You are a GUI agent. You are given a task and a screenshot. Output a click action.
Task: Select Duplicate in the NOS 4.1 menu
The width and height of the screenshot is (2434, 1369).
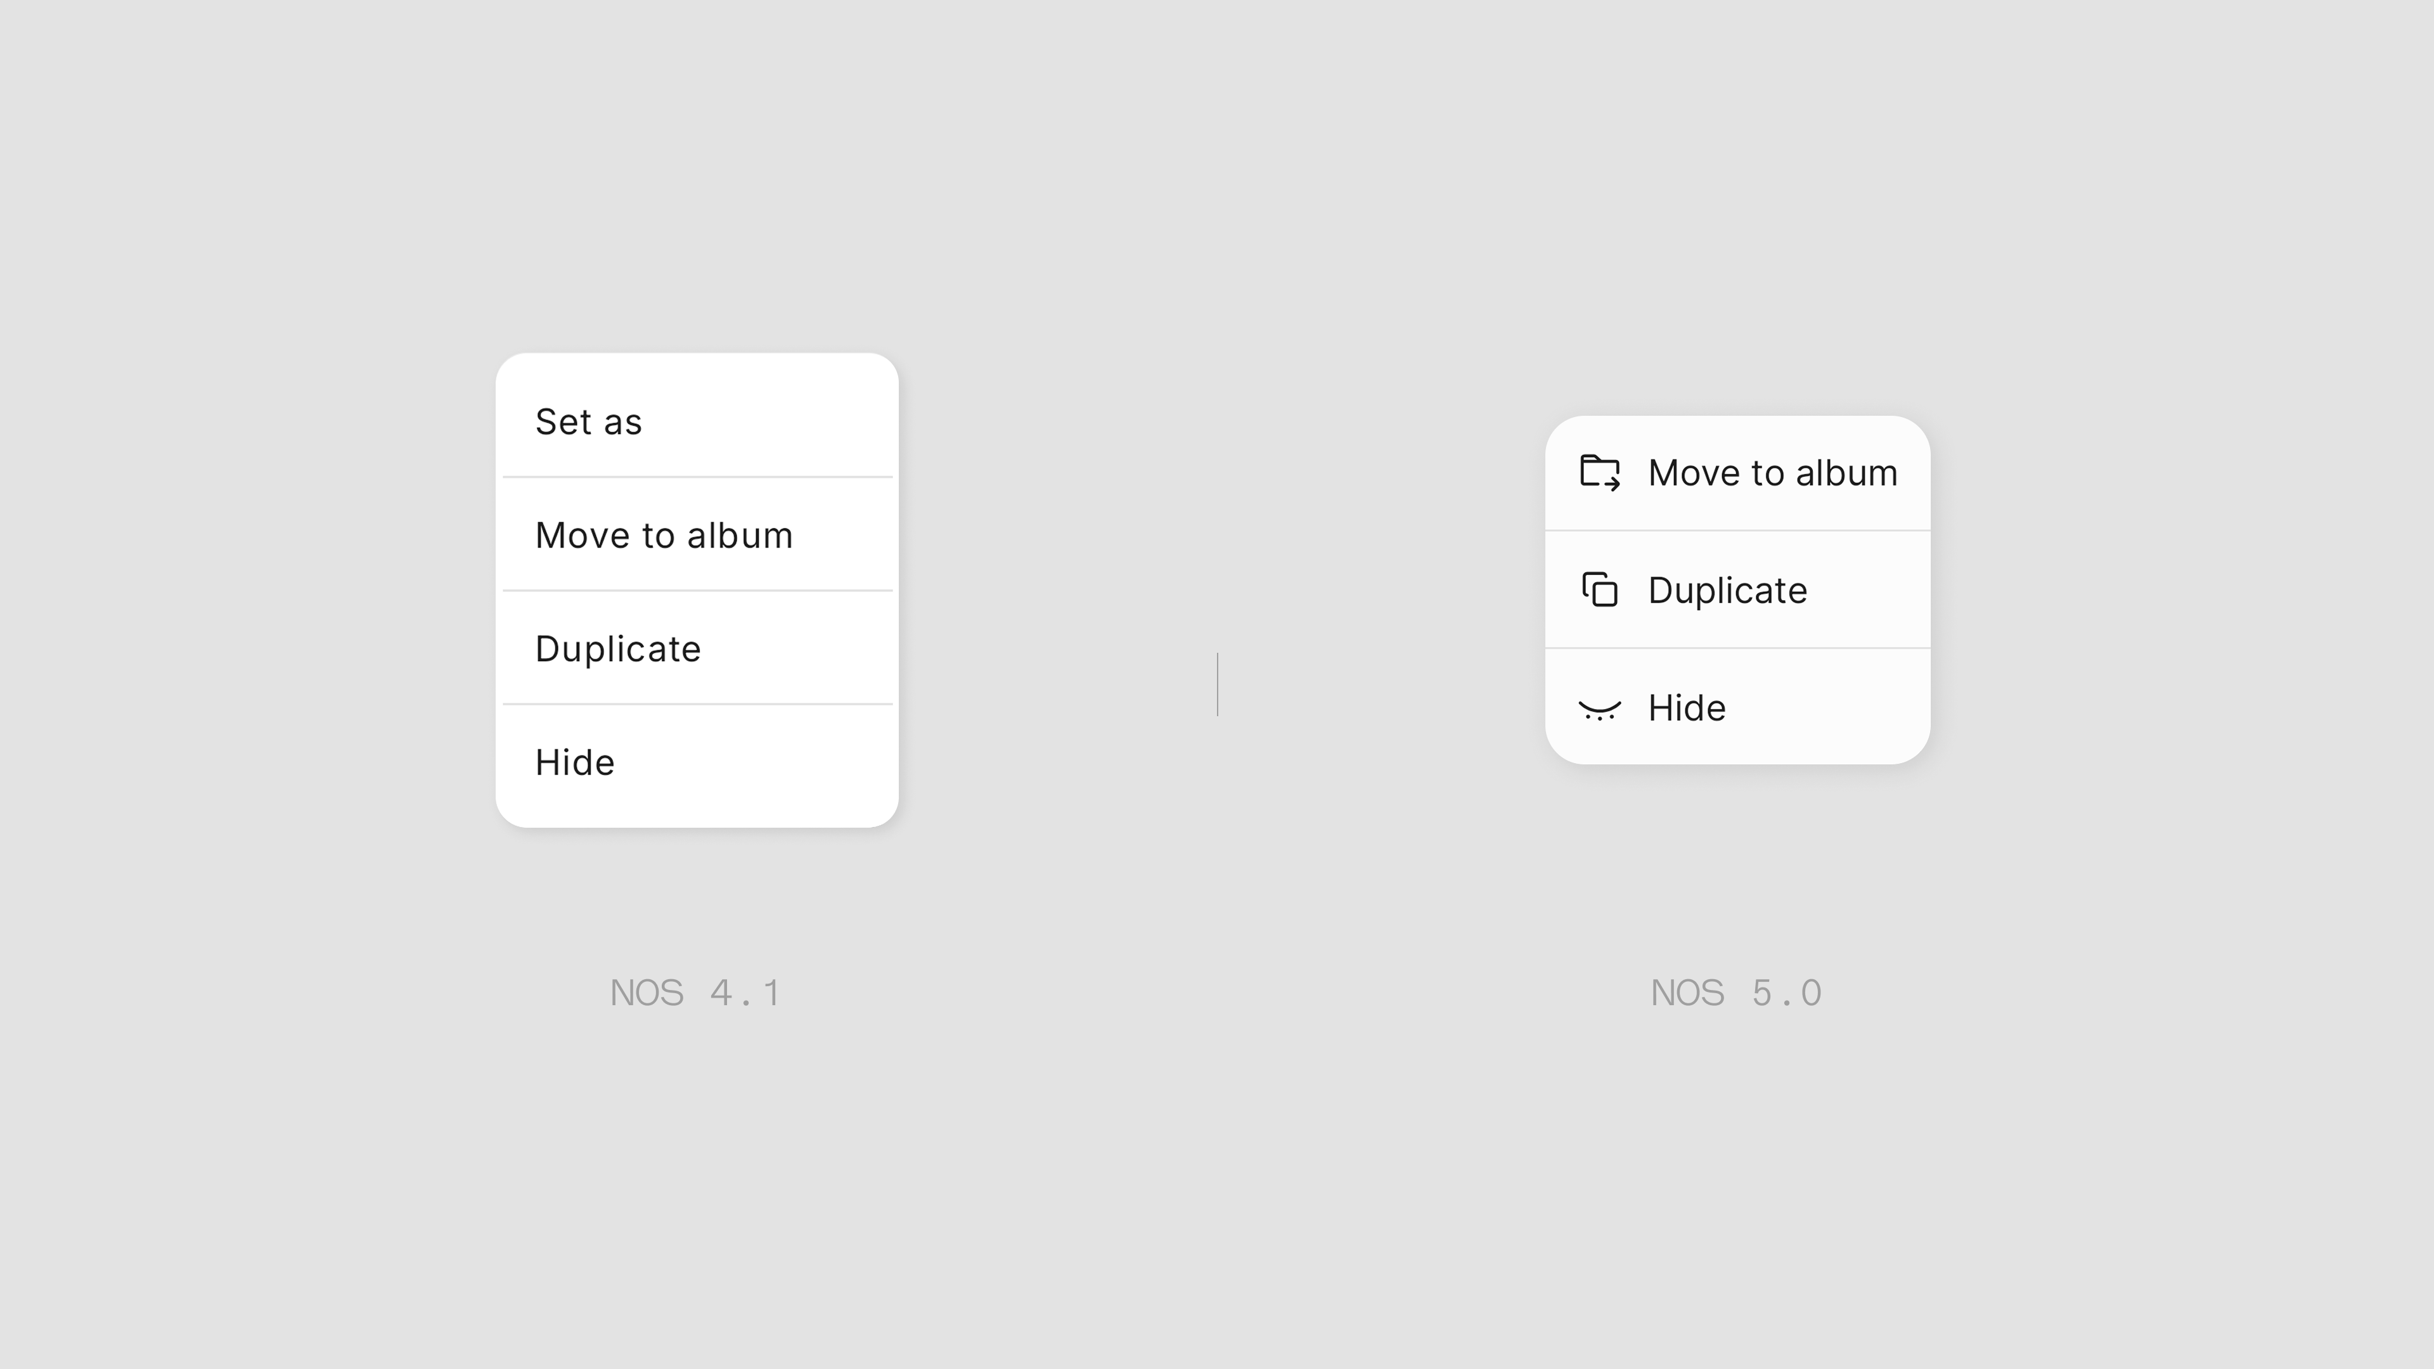[x=697, y=648]
